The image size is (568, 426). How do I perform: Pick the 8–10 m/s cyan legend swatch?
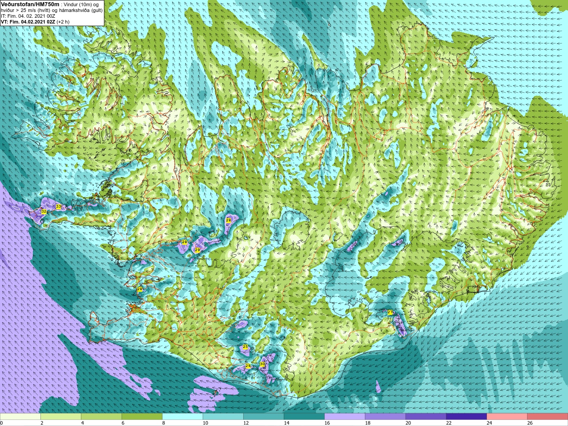[182, 417]
